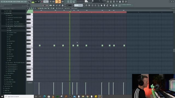This screenshot has width=175, height=98.
Task: Click the Stop button in the transport
Action: pyautogui.click(x=39, y=2)
